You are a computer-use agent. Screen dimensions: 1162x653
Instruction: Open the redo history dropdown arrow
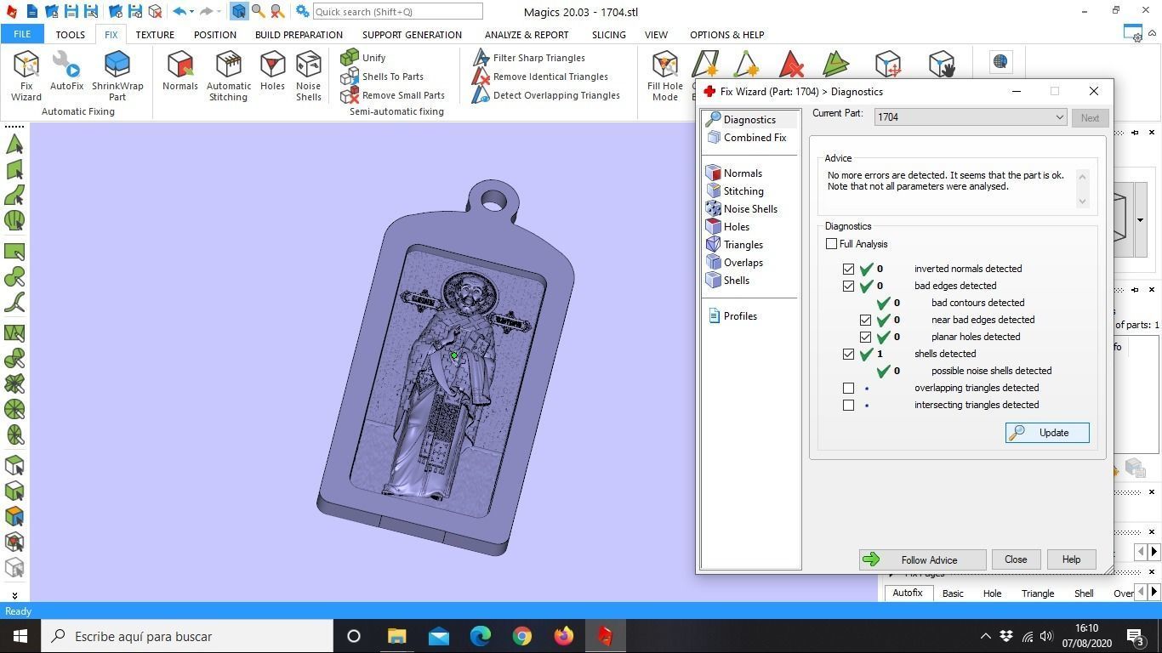(x=219, y=12)
